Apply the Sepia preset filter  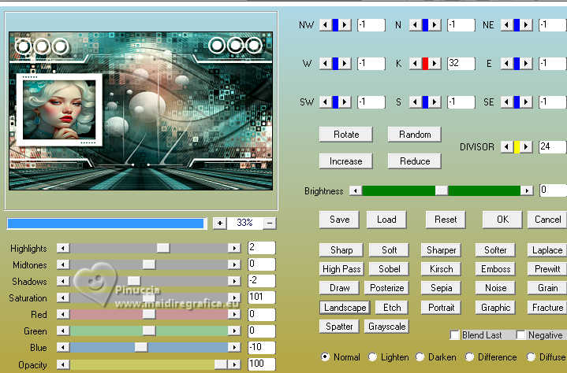coord(441,288)
